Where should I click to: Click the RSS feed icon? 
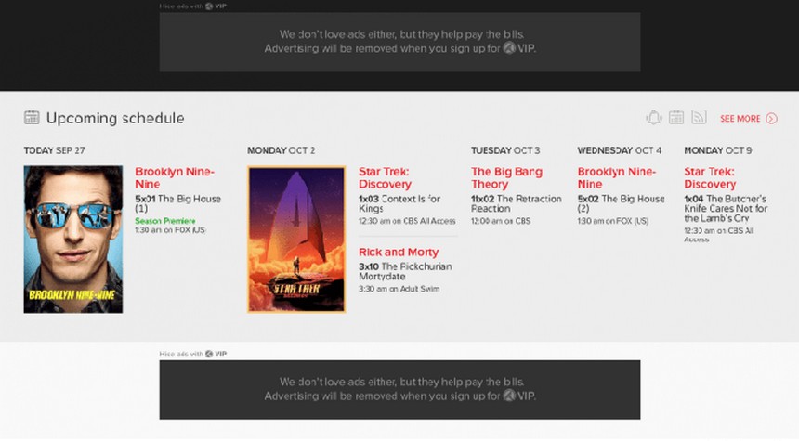tap(699, 118)
